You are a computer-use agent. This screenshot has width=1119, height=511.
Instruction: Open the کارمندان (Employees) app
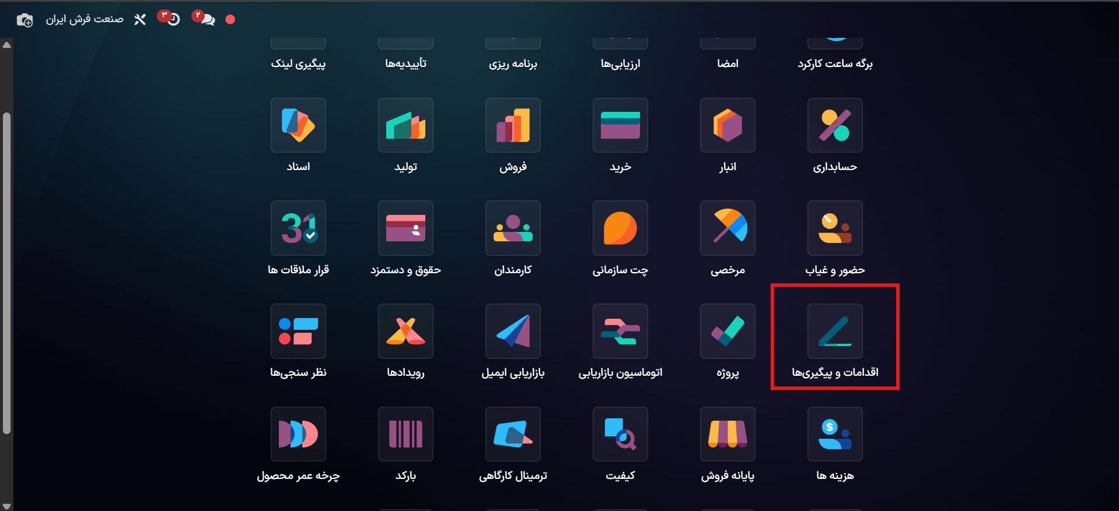tap(513, 228)
